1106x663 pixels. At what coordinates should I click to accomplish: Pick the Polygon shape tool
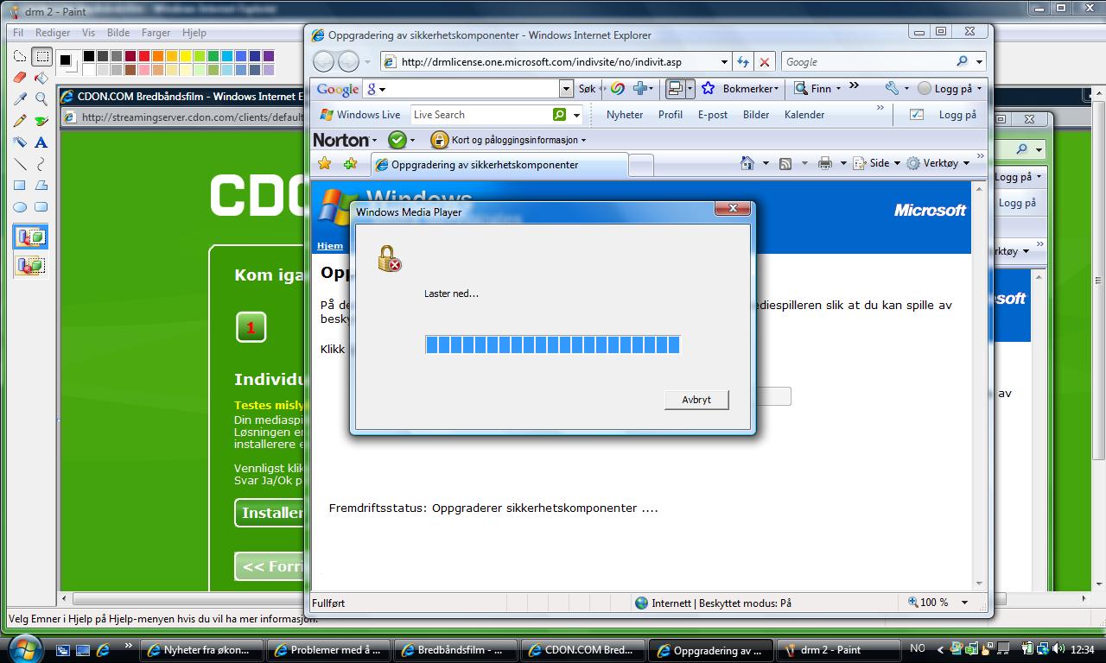[x=41, y=186]
